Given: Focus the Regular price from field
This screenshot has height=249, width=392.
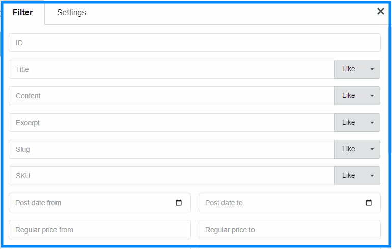Looking at the screenshot, I should [x=100, y=230].
